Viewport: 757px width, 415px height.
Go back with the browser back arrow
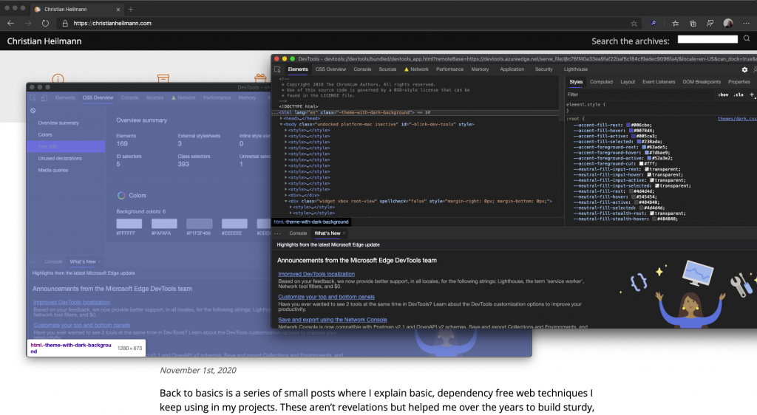click(x=10, y=23)
